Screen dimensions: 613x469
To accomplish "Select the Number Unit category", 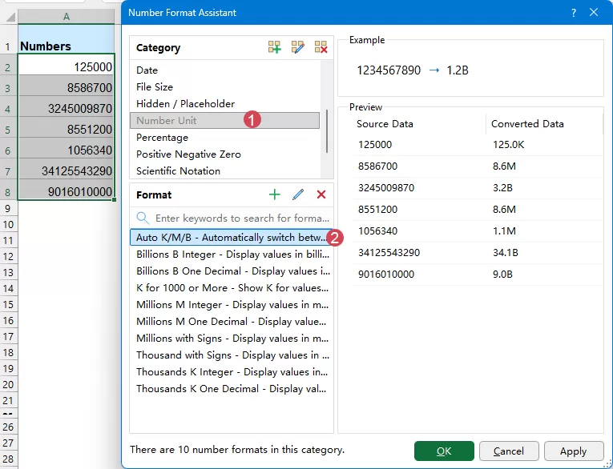I will coord(225,121).
